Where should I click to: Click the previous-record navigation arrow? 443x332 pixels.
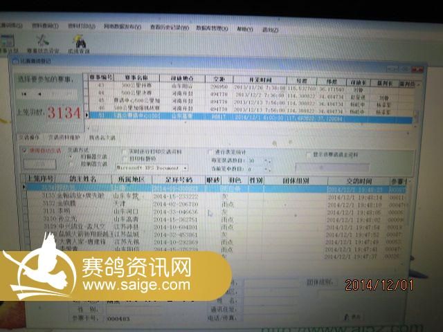[x=38, y=94]
